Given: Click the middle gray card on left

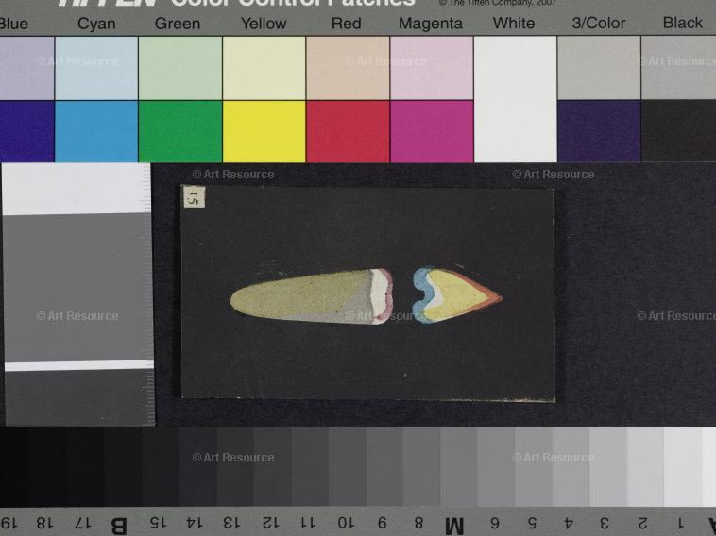Looking at the screenshot, I should (x=77, y=288).
